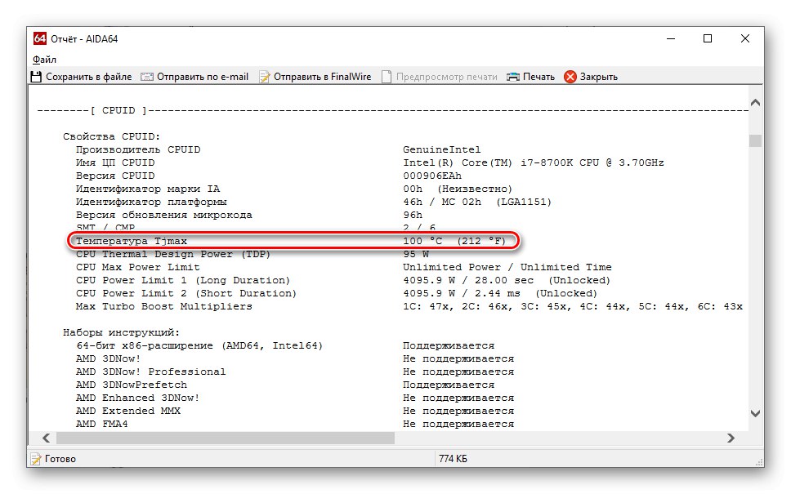The image size is (791, 494).
Task: Click the Закрыть button label
Action: pos(598,77)
